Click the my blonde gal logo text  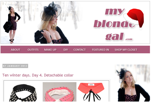[114, 24]
